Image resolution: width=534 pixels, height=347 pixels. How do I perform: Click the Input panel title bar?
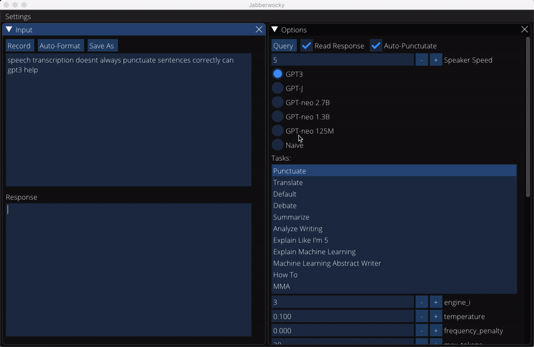(x=134, y=29)
